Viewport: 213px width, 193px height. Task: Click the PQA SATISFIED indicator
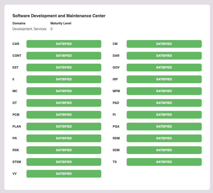click(164, 127)
